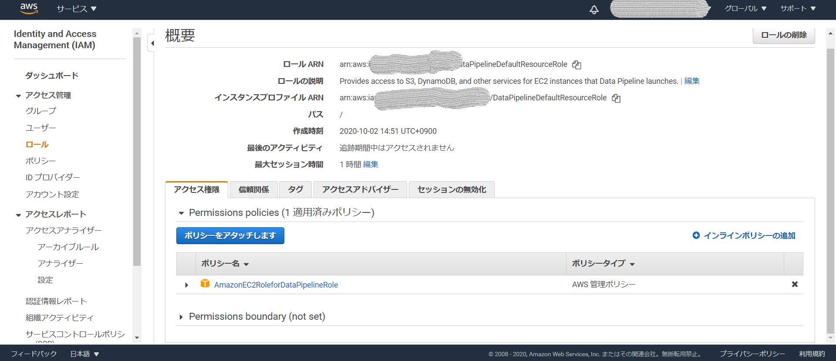
Task: Click the ポリシーをアタッチします button
Action: [x=230, y=235]
